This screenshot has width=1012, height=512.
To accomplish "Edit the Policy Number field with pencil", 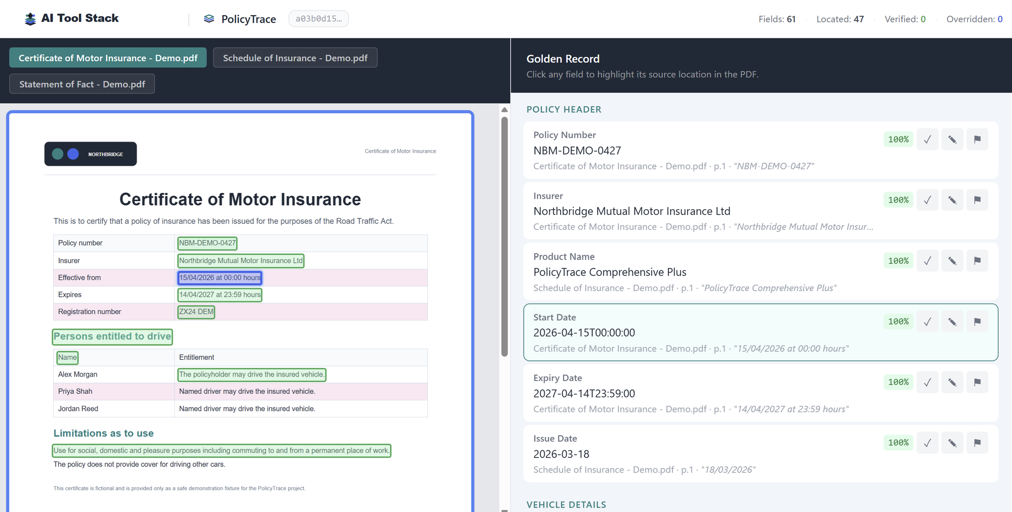I will pyautogui.click(x=952, y=139).
